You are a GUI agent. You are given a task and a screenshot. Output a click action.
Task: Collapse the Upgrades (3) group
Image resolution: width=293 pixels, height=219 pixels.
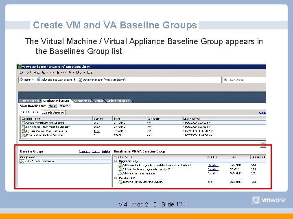(116, 161)
